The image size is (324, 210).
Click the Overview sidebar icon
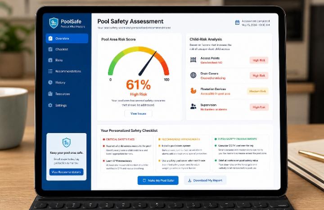pos(50,38)
